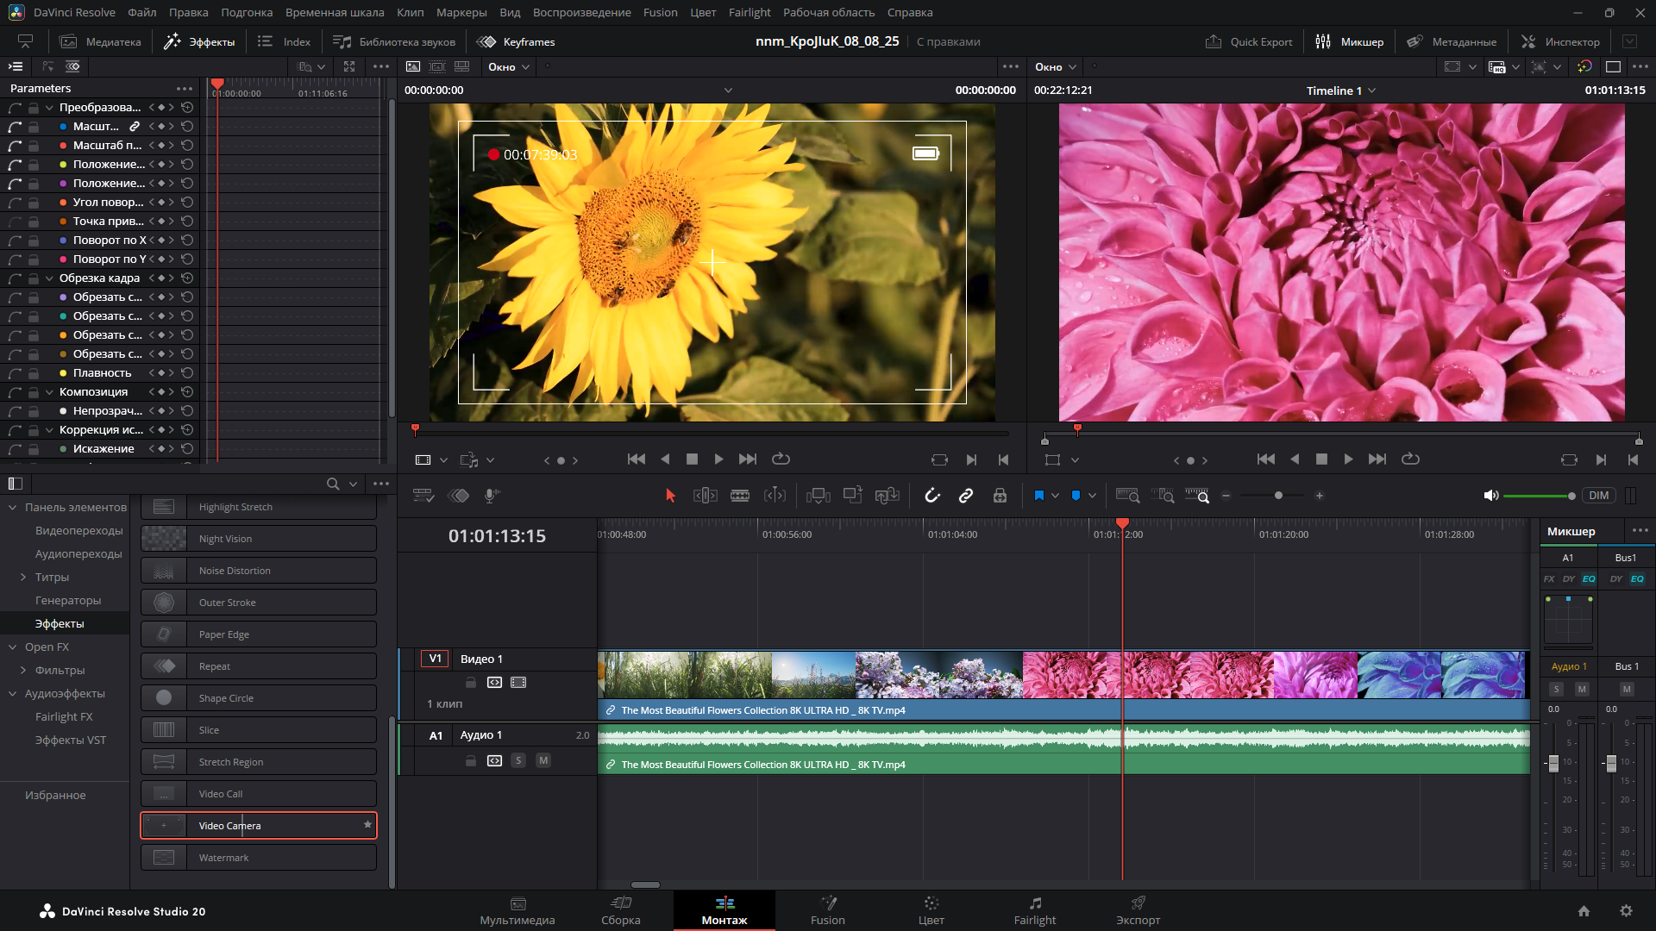Move the A1 mixer fader

(x=1553, y=764)
